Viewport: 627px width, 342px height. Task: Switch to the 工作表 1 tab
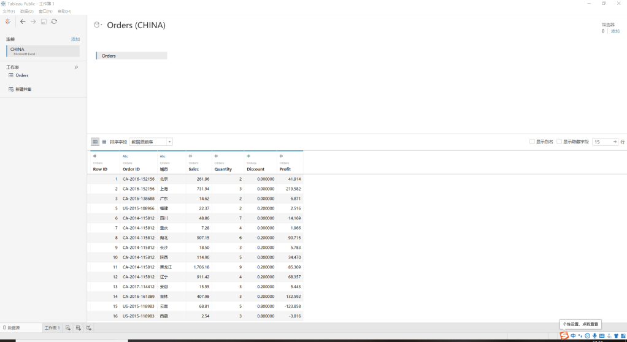pos(52,329)
